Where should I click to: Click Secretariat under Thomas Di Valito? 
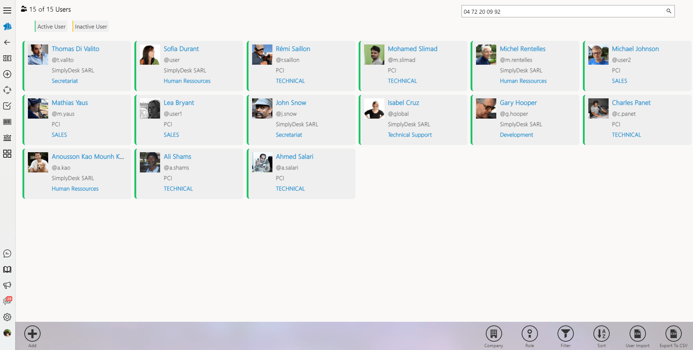tap(65, 81)
